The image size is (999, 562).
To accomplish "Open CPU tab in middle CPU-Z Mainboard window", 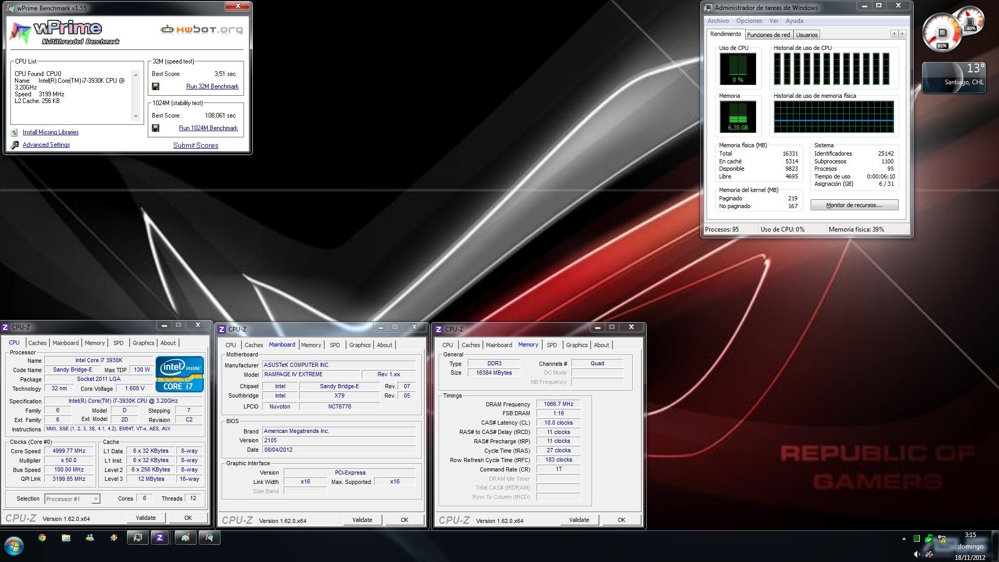I will tap(230, 345).
